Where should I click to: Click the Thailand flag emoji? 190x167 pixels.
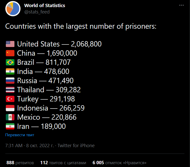click(x=10, y=90)
